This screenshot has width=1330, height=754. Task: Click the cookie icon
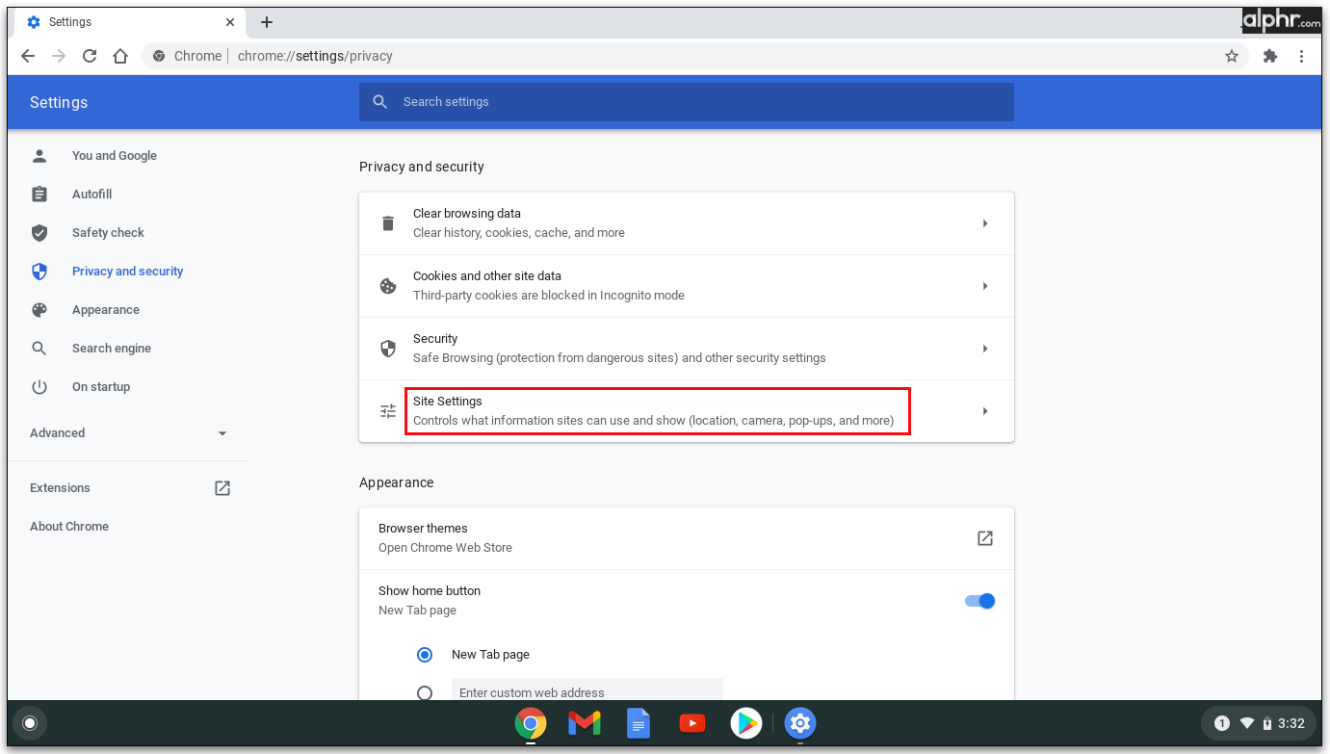[388, 286]
